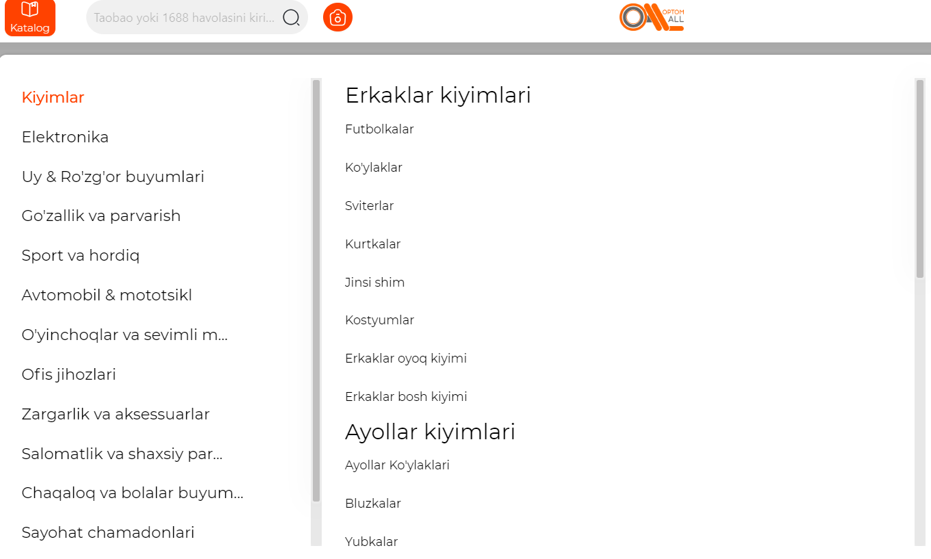
Task: Open image search with the camera icon
Action: coord(337,18)
